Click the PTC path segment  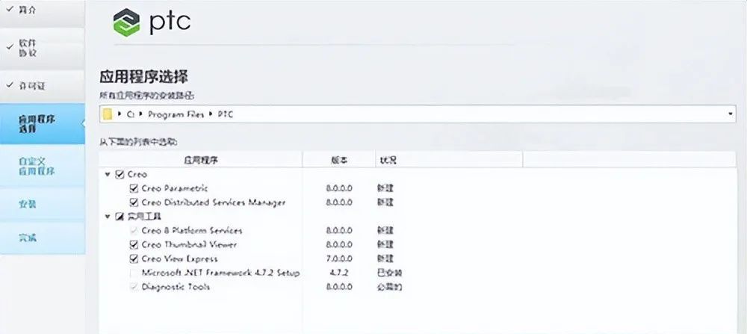click(x=225, y=114)
